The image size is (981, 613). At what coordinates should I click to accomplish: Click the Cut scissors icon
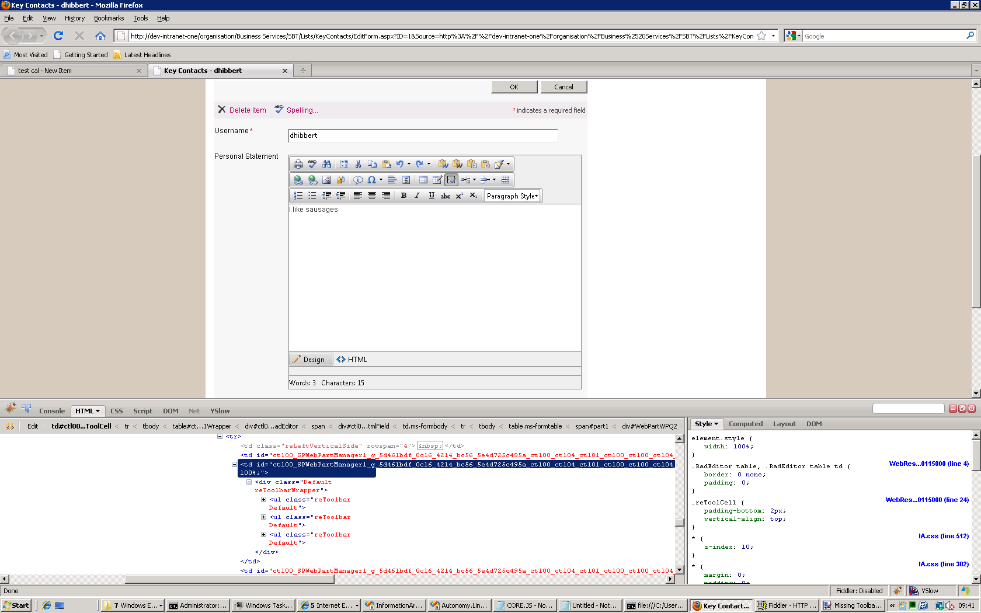[x=358, y=164]
